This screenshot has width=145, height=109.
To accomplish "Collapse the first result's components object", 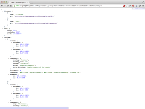I will coord(9,58).
